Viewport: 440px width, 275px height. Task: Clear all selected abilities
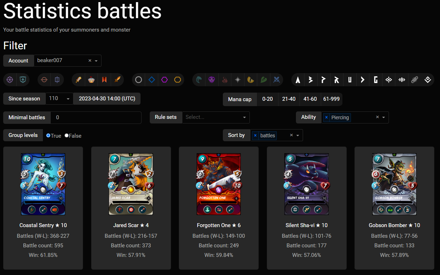(x=377, y=117)
